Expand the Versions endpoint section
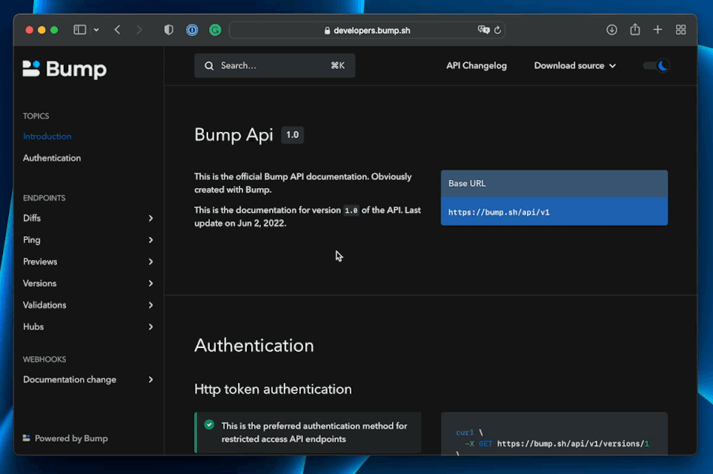The image size is (713, 474). [88, 284]
